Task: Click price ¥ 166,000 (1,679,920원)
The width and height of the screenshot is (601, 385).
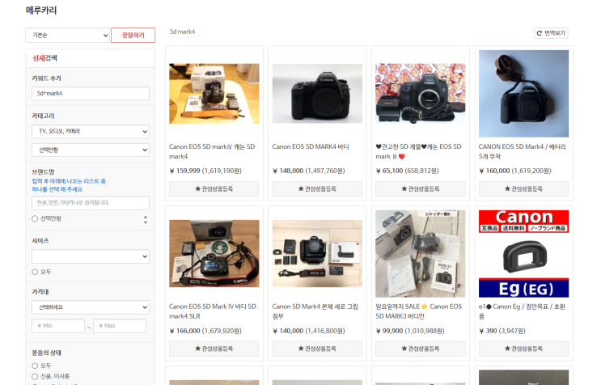Action: click(x=205, y=331)
